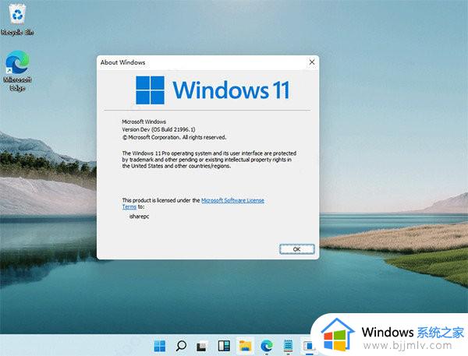The width and height of the screenshot is (468, 356).
Task: Open the Microsoft Software License Terms link
Action: coord(232,200)
